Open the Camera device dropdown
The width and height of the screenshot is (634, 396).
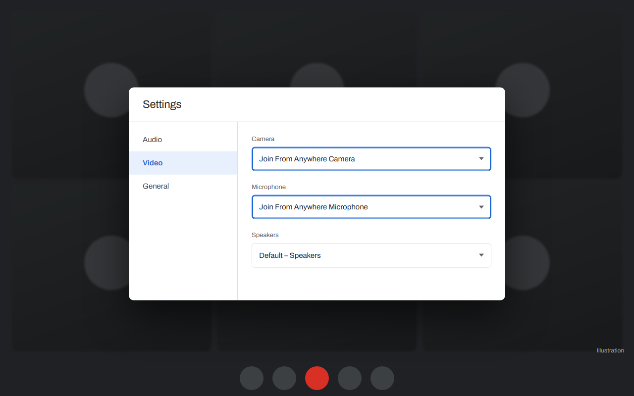point(371,159)
